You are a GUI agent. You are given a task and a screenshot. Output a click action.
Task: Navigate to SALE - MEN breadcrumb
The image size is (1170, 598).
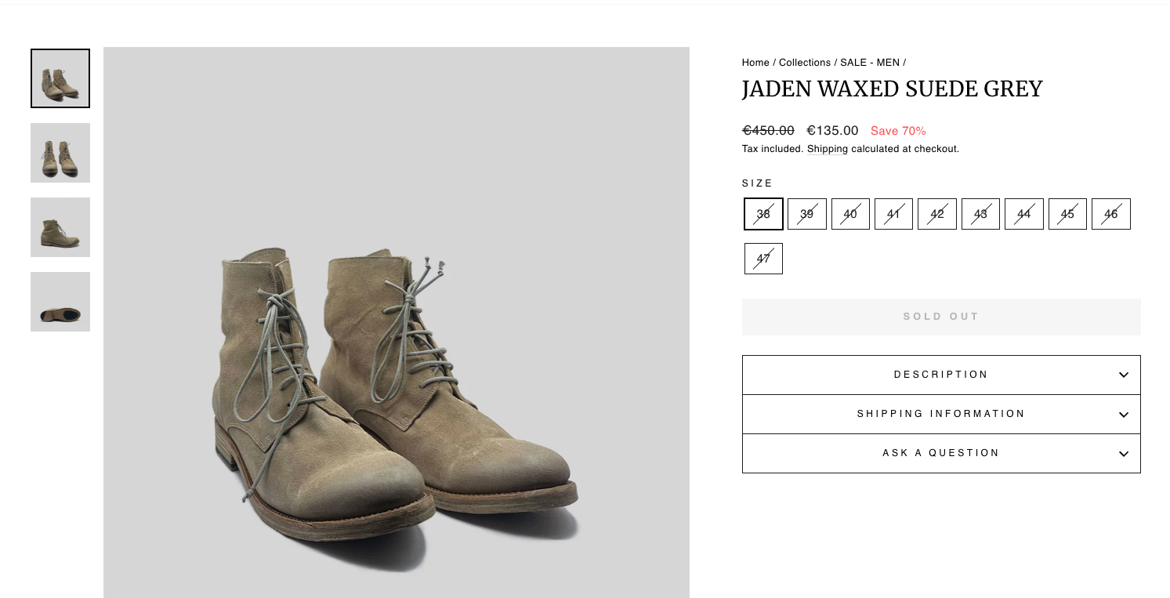[870, 63]
